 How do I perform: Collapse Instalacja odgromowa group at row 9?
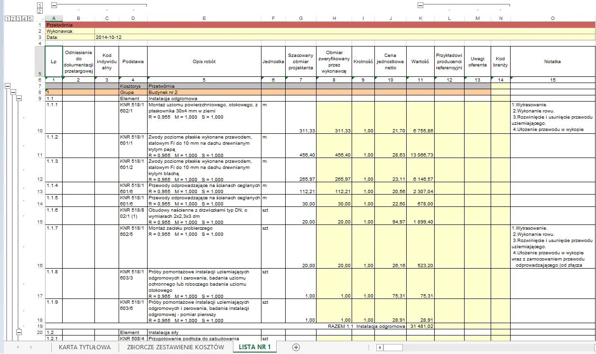pyautogui.click(x=19, y=98)
